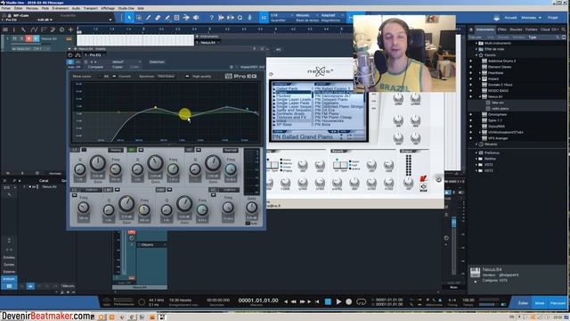Select the Arrow tool in the toolbar
The height and width of the screenshot is (321, 570).
point(129,17)
